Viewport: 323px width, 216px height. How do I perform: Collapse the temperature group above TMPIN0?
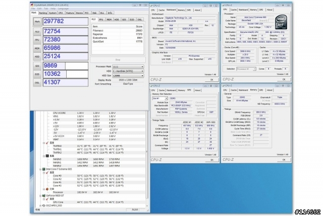coord(44,143)
